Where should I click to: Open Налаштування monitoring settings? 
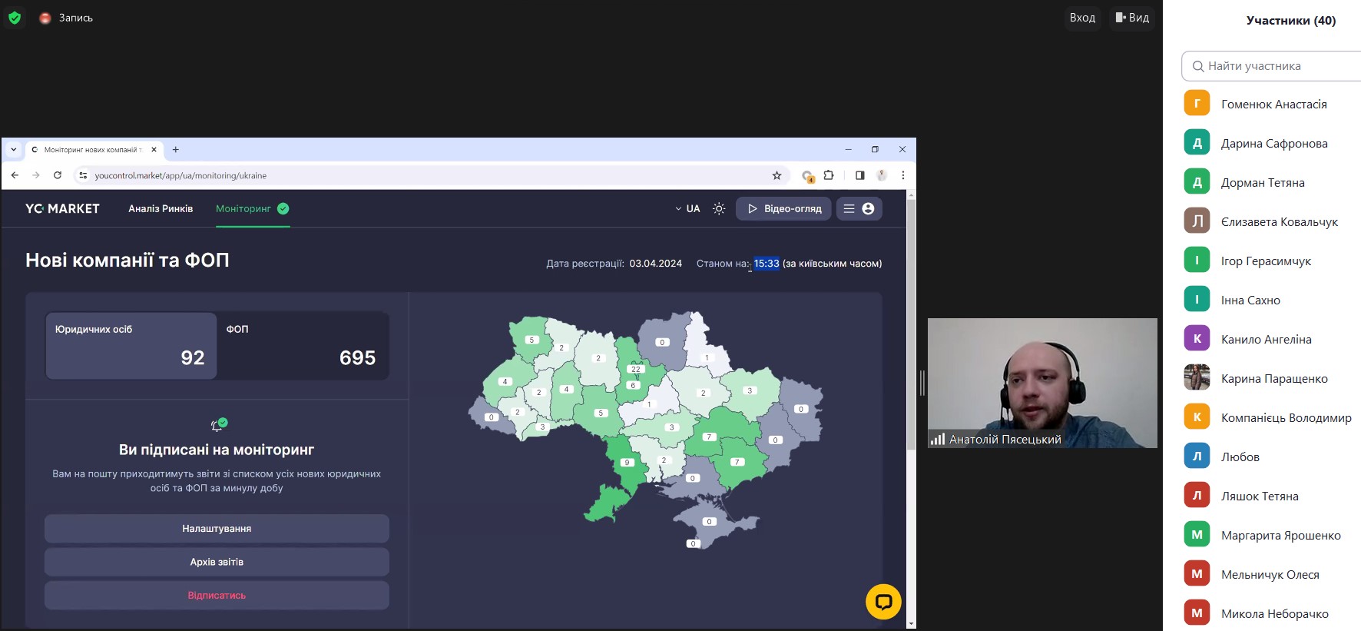point(217,528)
